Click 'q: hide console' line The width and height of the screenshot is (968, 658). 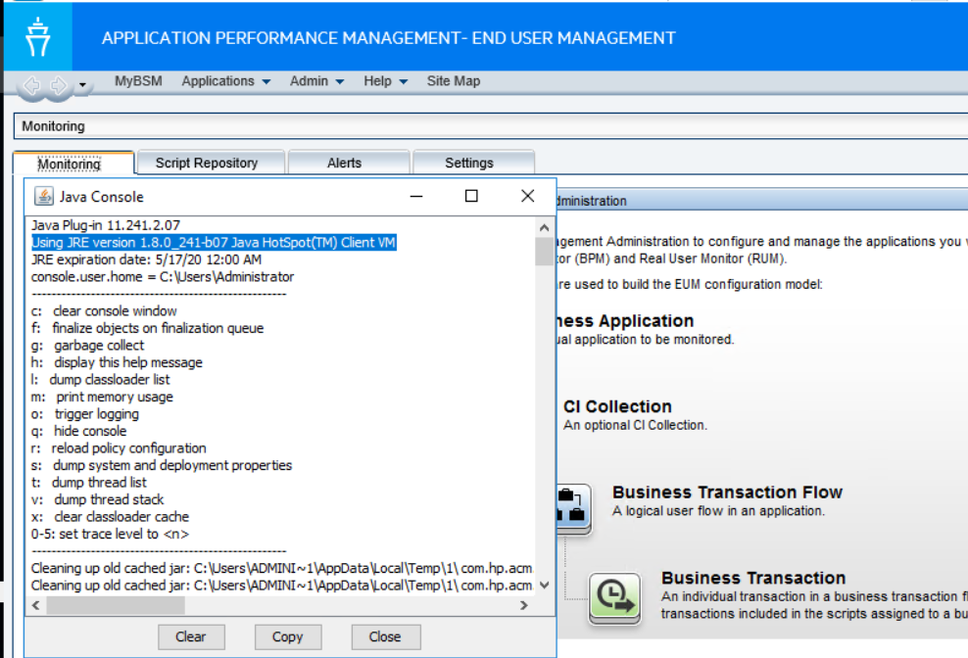[78, 431]
